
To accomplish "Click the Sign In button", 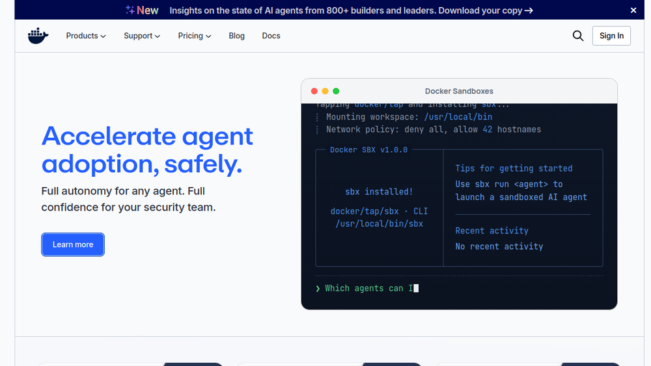I will [x=611, y=36].
